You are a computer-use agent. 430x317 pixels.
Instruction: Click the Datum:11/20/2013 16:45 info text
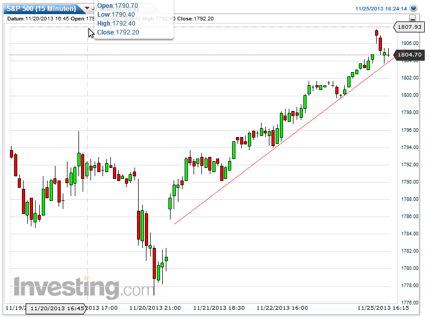click(x=38, y=19)
